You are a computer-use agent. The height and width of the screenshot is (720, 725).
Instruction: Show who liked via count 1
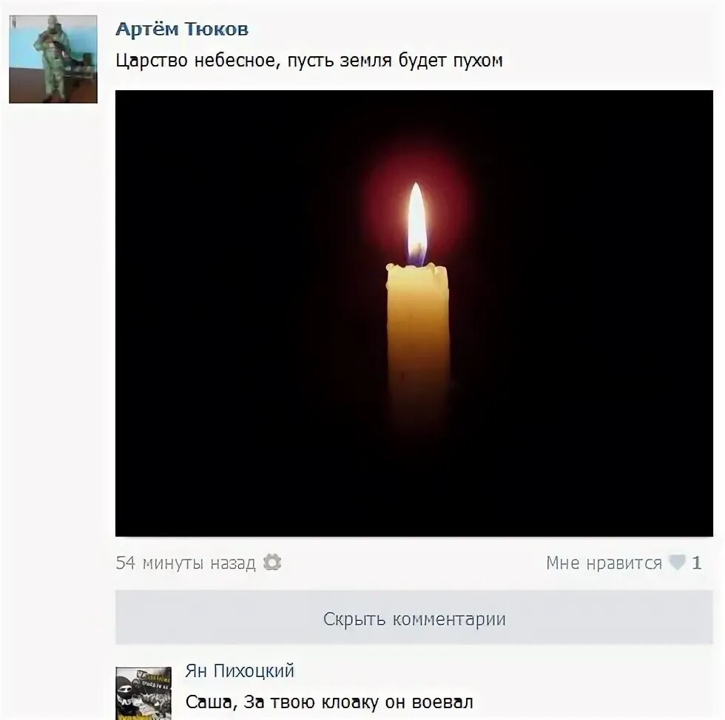click(x=696, y=563)
